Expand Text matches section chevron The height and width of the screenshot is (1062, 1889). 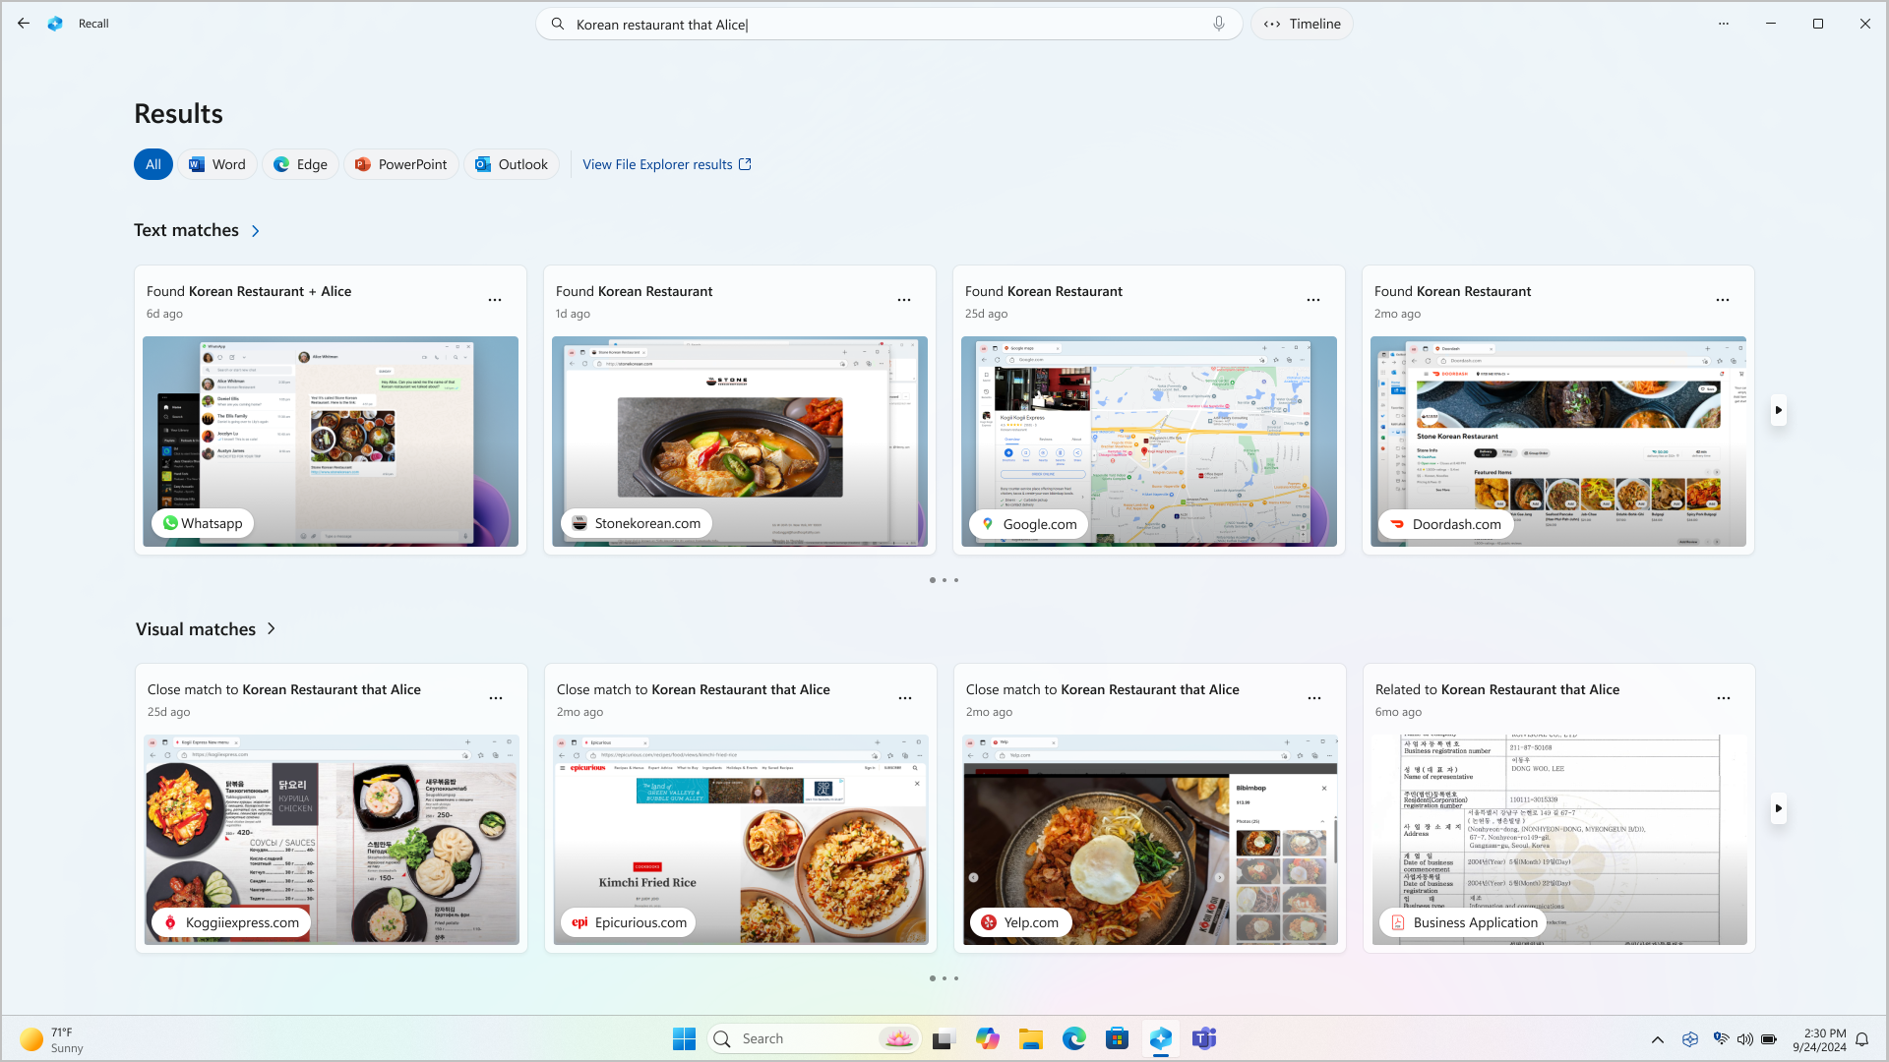click(x=256, y=231)
